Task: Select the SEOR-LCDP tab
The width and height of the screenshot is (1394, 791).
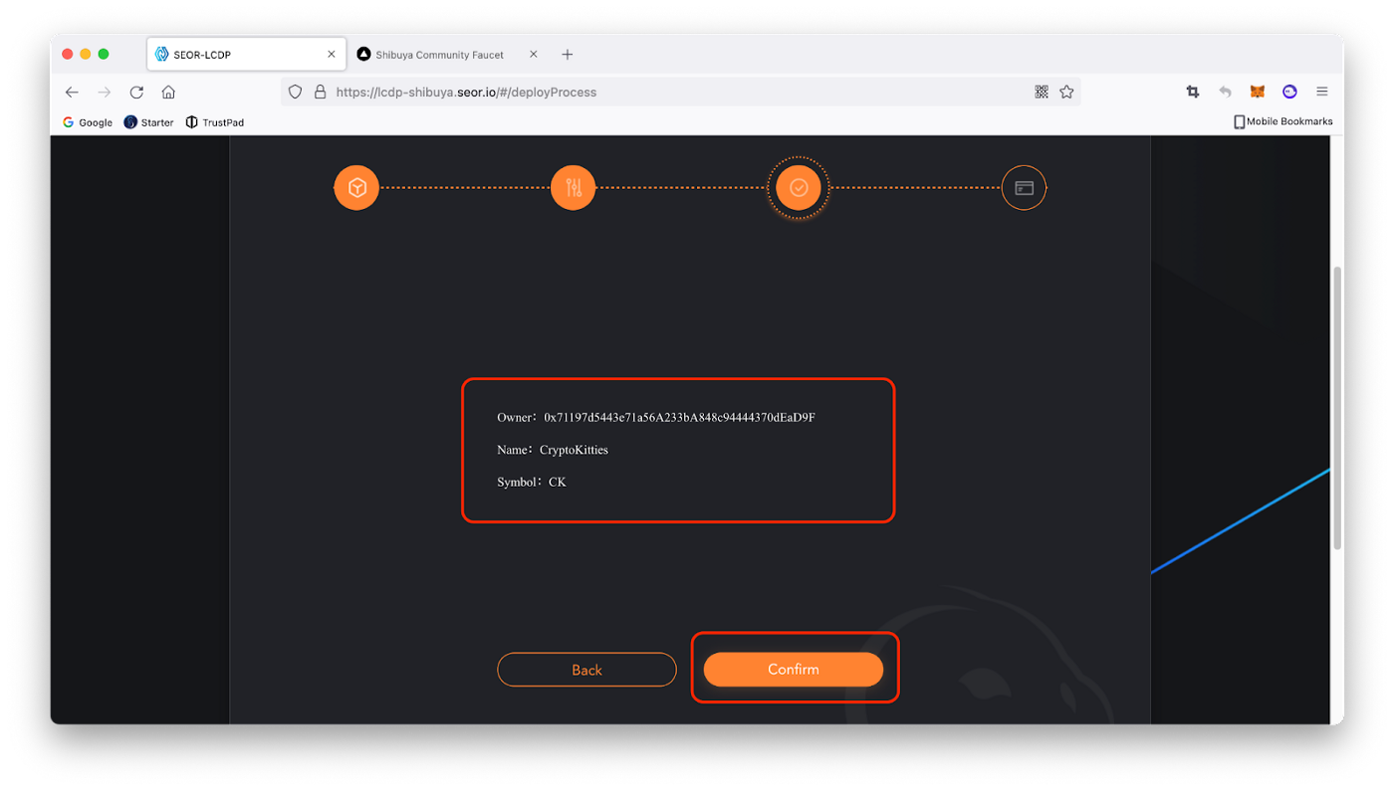Action: click(246, 55)
